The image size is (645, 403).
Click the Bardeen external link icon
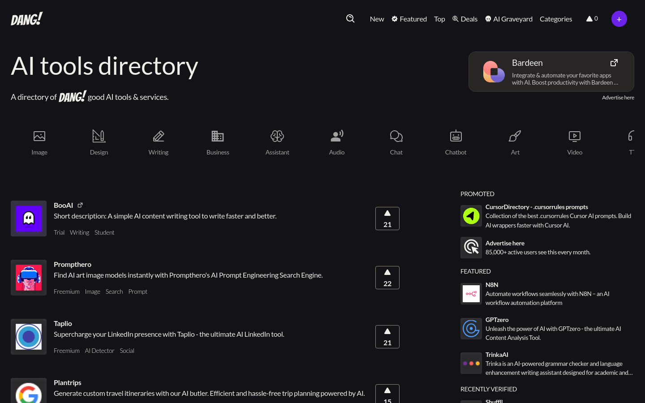pyautogui.click(x=614, y=63)
